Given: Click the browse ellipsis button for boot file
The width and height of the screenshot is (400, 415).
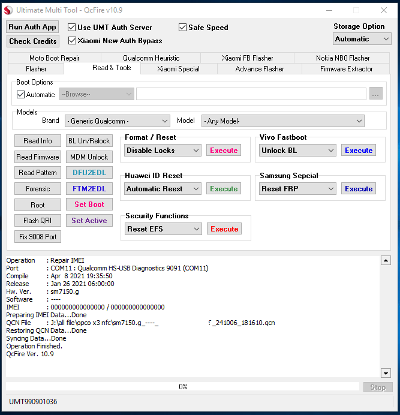Looking at the screenshot, I should [375, 94].
